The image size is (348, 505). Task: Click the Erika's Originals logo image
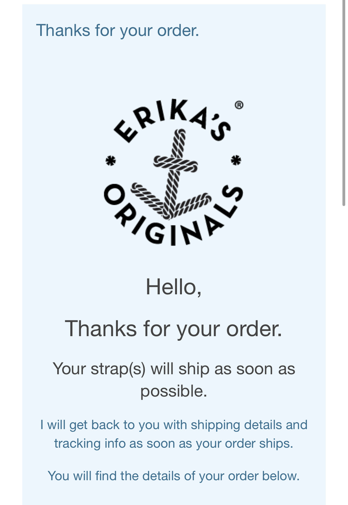pyautogui.click(x=174, y=172)
